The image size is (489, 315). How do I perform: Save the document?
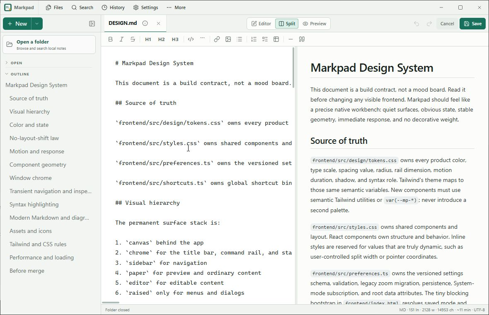[472, 24]
